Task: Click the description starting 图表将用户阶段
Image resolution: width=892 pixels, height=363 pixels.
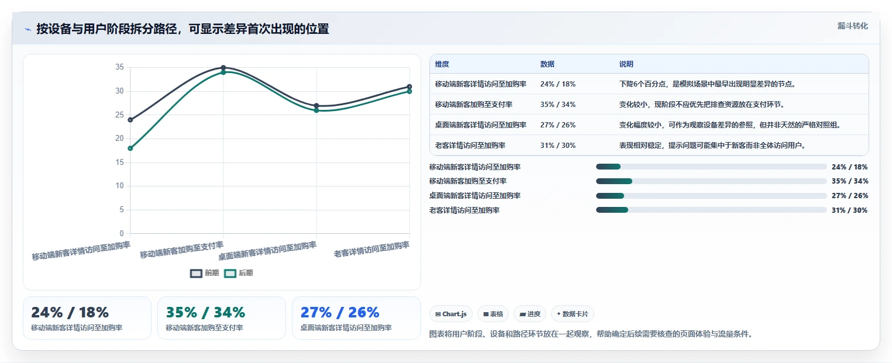Action: (590, 334)
